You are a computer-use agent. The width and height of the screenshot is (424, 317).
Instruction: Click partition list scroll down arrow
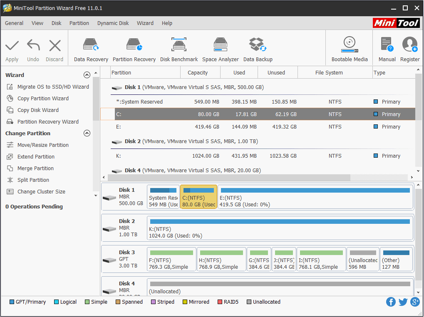click(418, 171)
